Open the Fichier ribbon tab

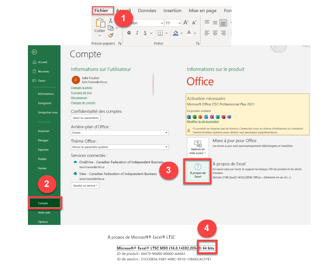[x=101, y=11]
